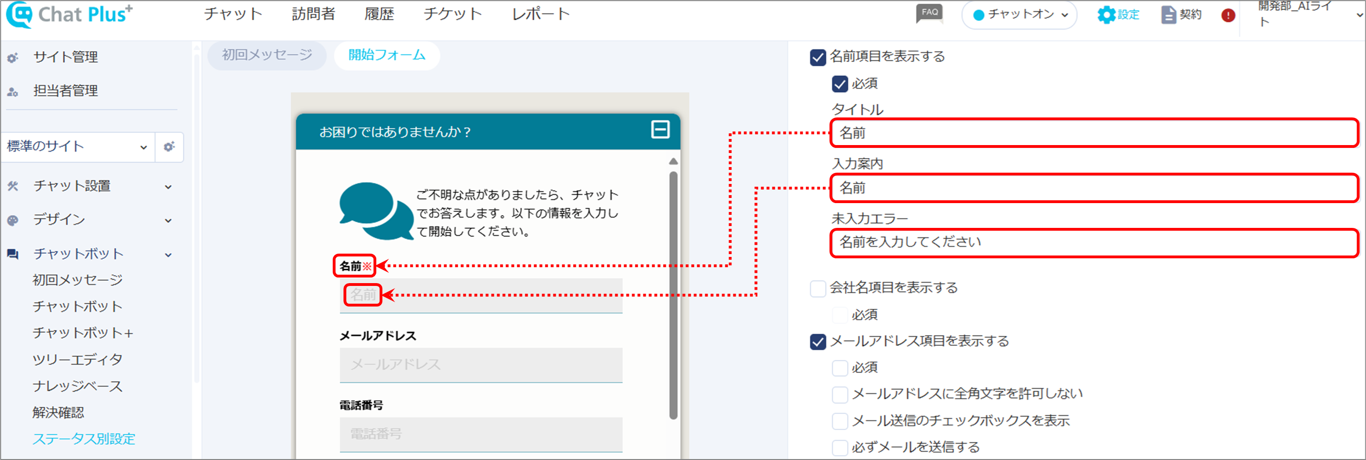Open チャットボット sub-item in sidebar
The width and height of the screenshot is (1366, 460).
tap(77, 307)
